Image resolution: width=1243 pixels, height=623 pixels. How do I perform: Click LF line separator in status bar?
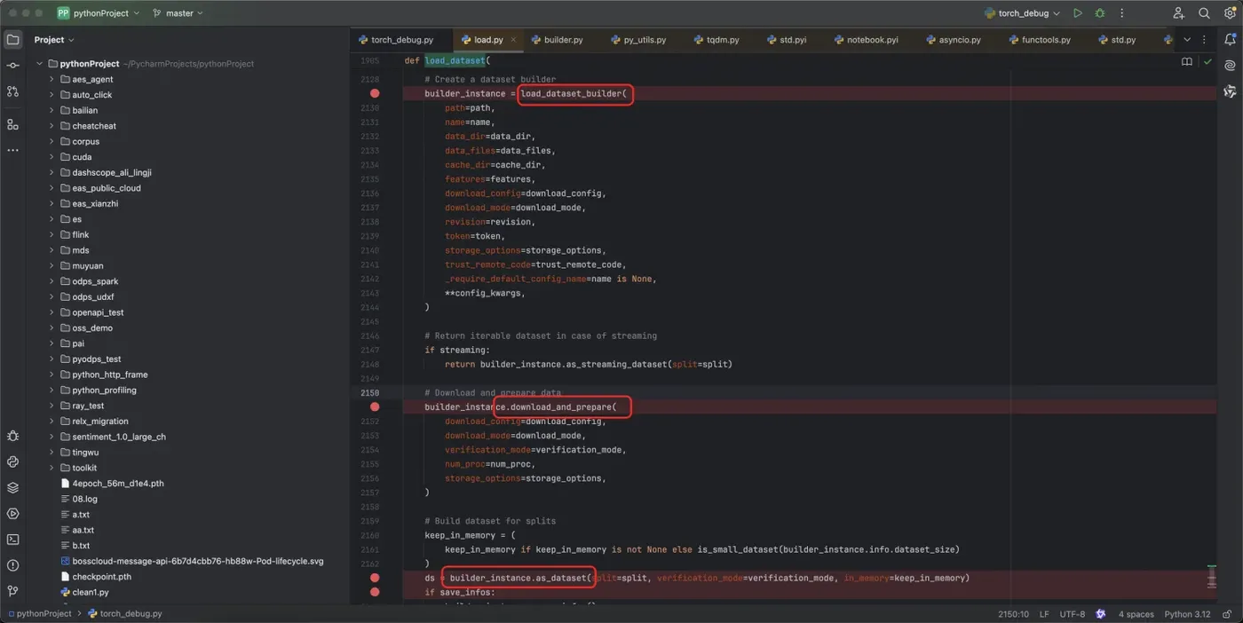coord(1044,614)
